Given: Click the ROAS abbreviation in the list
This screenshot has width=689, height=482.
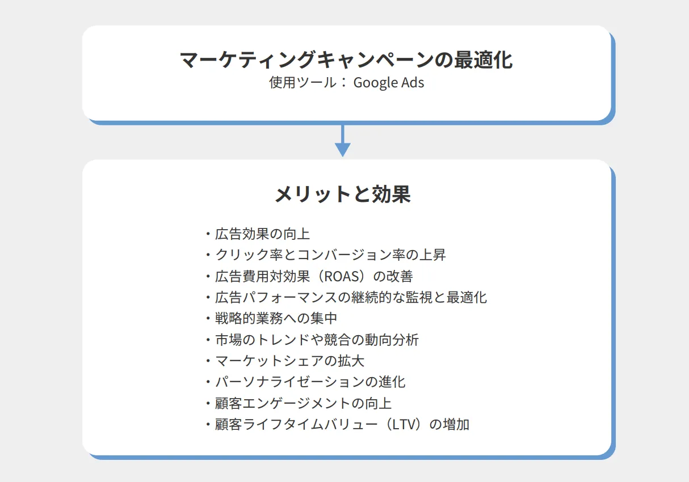Looking at the screenshot, I should click(339, 276).
